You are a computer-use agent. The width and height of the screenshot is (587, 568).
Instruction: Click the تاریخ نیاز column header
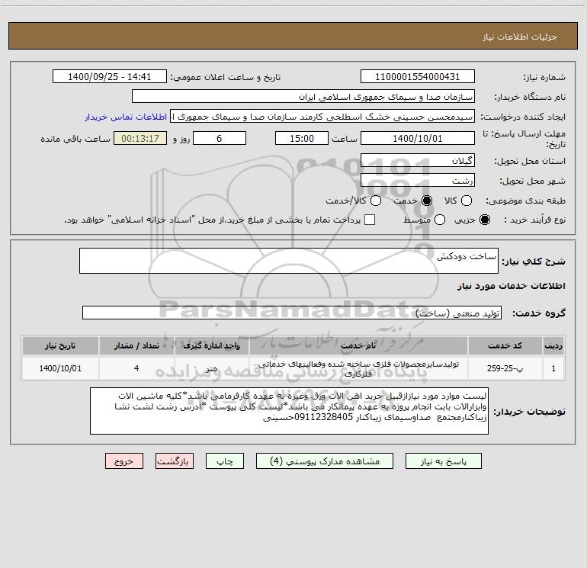click(60, 345)
